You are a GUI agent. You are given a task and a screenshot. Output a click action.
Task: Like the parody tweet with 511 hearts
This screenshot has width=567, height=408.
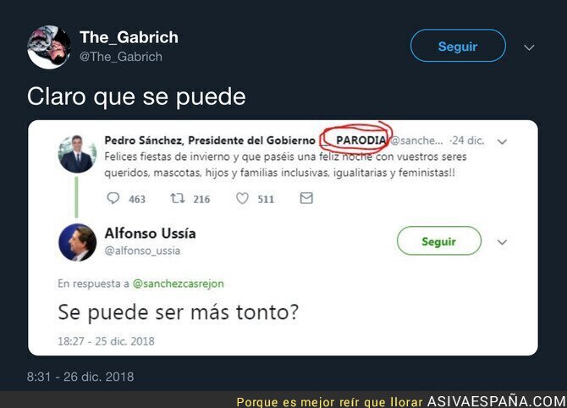(242, 198)
